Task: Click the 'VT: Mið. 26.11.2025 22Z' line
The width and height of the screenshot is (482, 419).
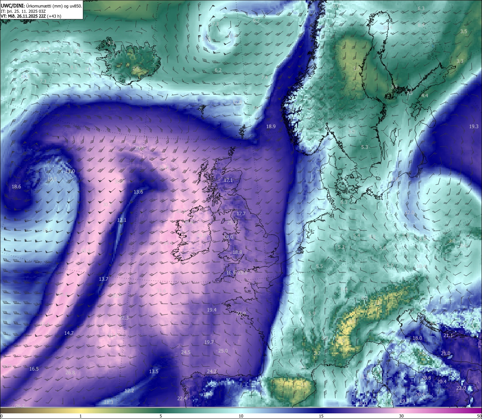Action: (x=23, y=16)
